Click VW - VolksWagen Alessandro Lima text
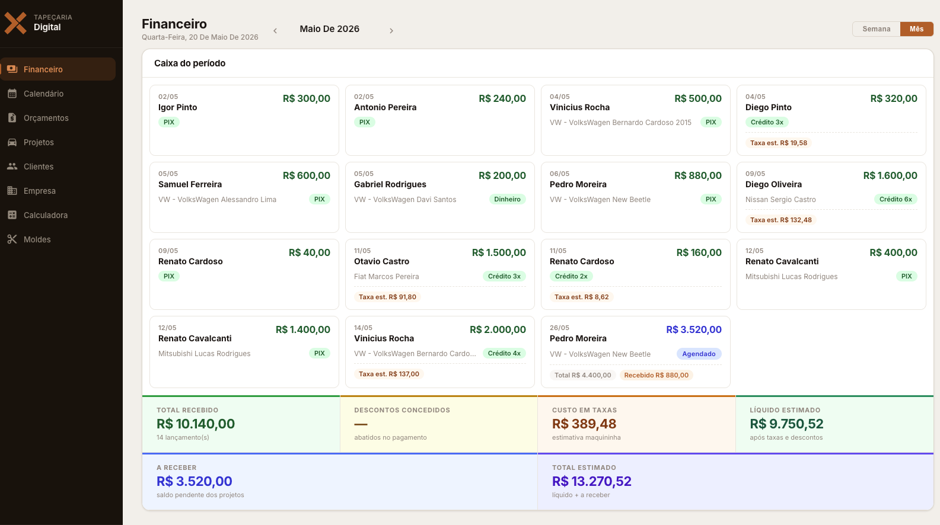This screenshot has width=940, height=525. click(217, 200)
